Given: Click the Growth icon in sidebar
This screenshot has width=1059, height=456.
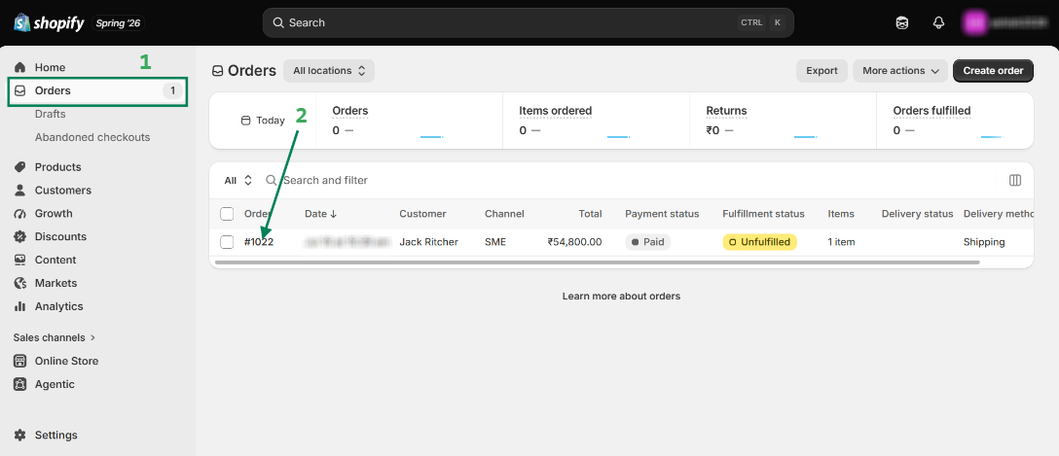Looking at the screenshot, I should (20, 213).
